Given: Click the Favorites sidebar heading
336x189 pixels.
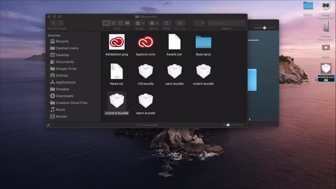Looking at the screenshot, I should pos(54,35).
